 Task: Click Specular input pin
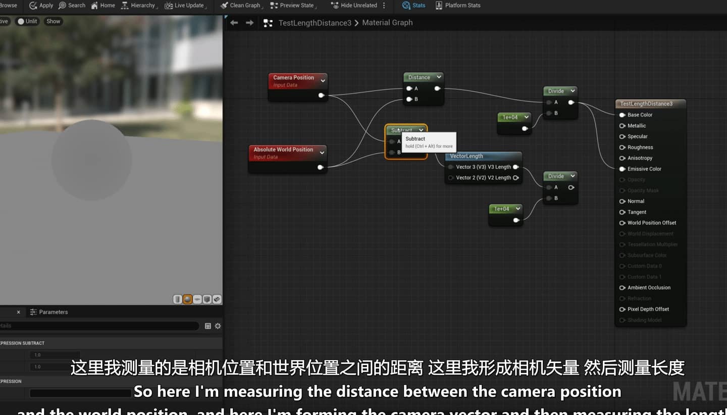pyautogui.click(x=622, y=136)
